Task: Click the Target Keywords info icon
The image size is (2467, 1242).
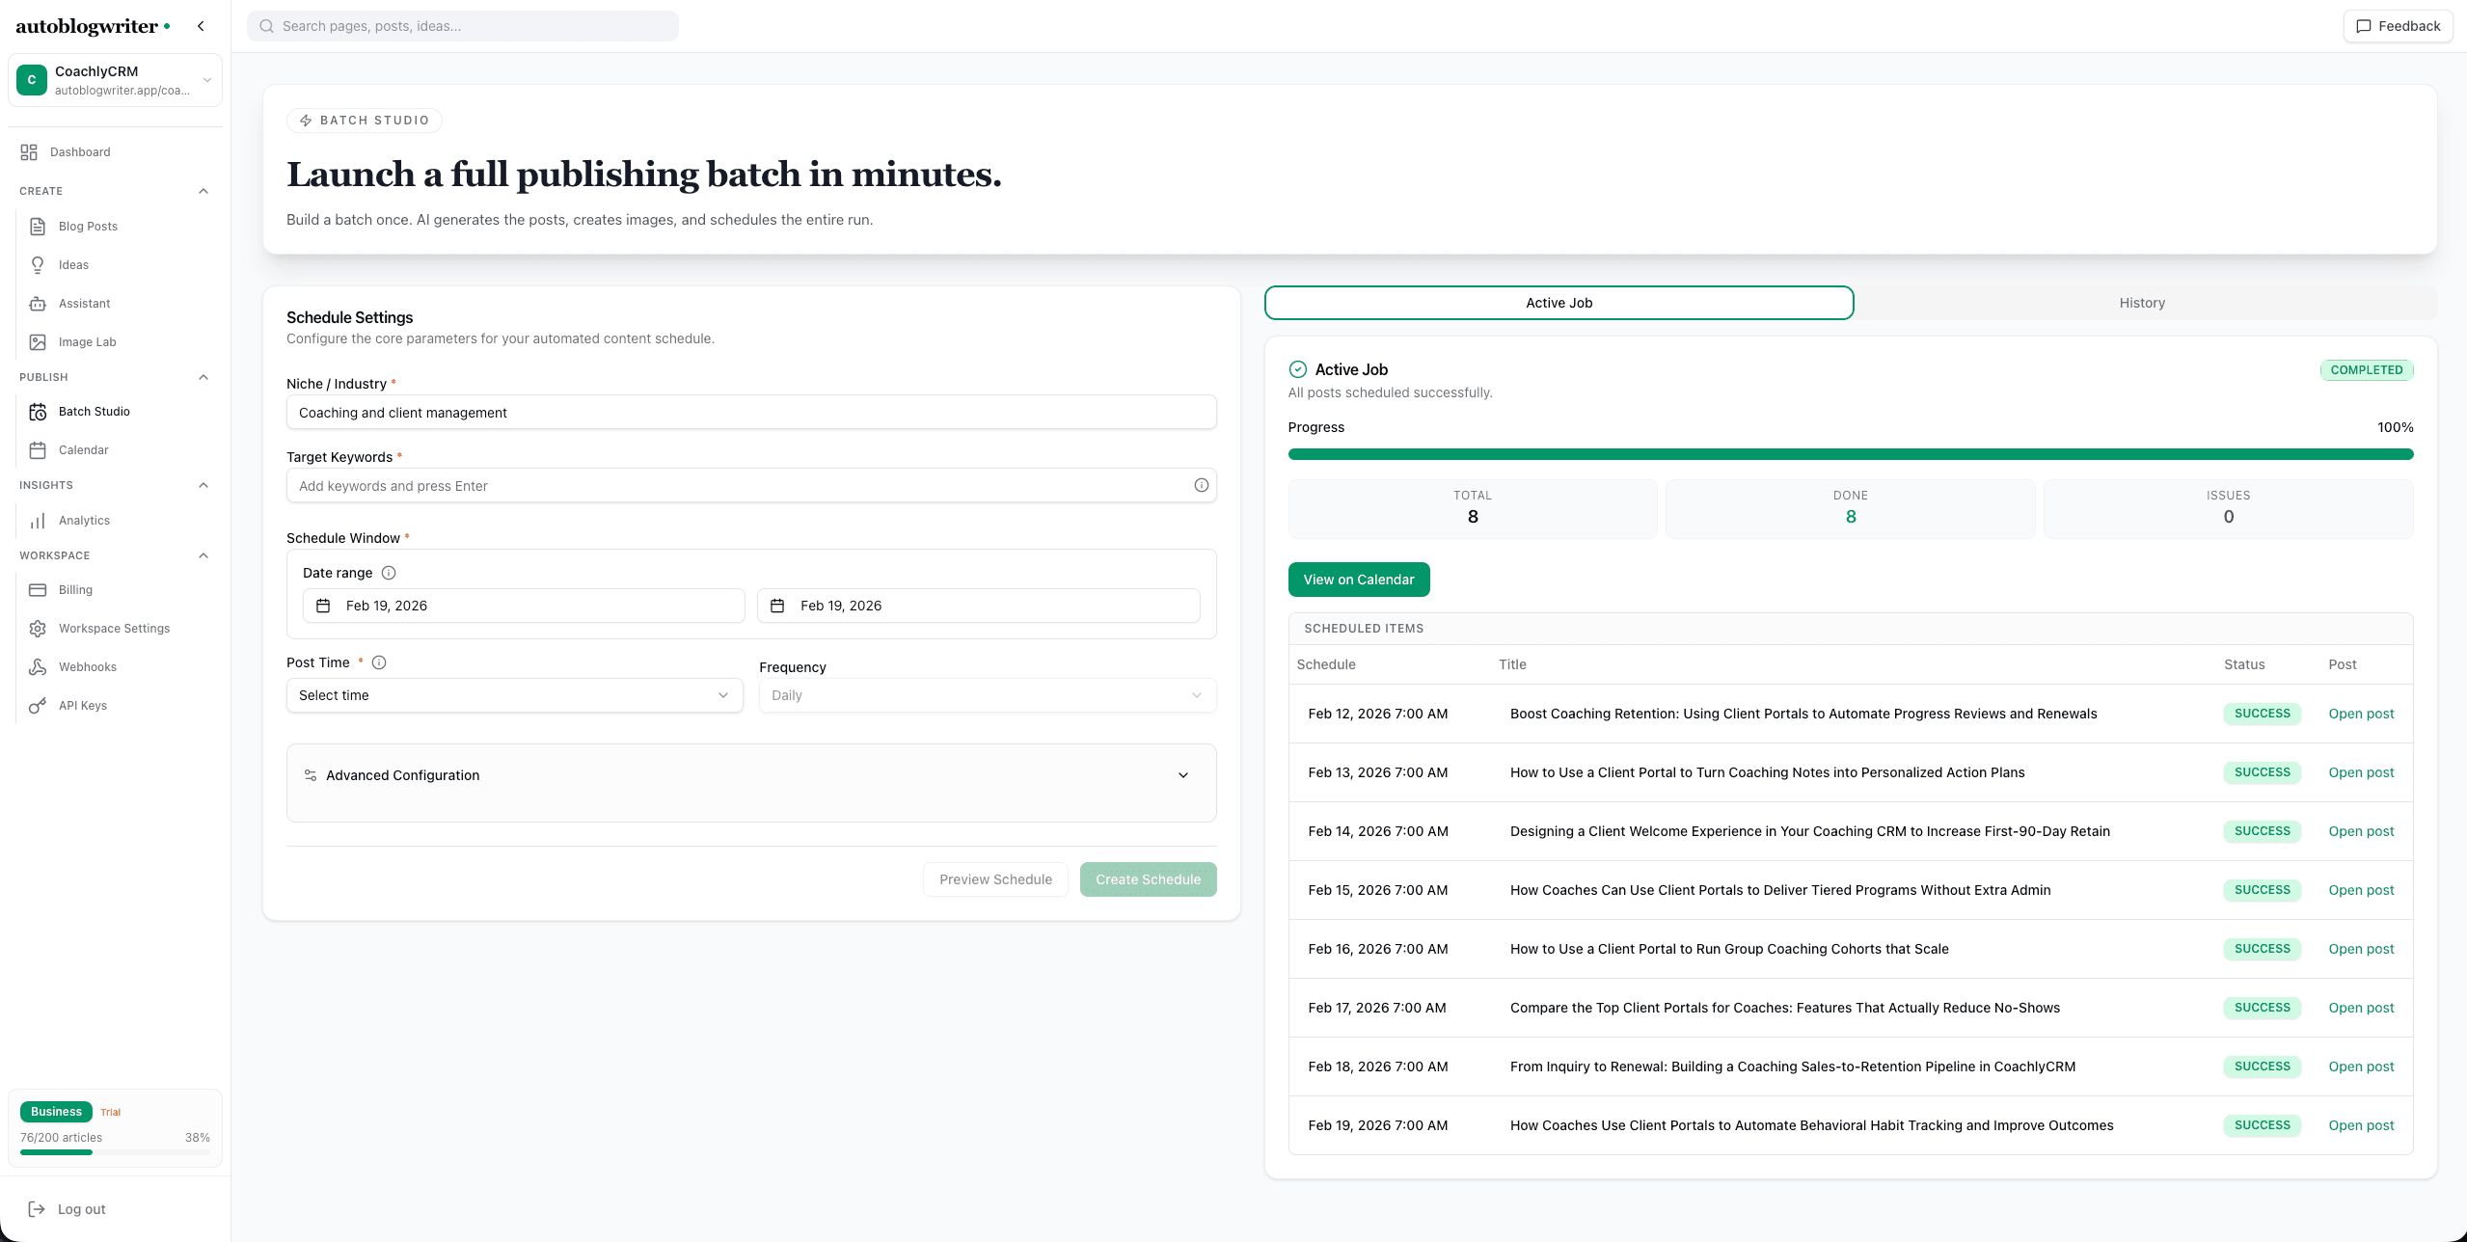Action: (1201, 486)
